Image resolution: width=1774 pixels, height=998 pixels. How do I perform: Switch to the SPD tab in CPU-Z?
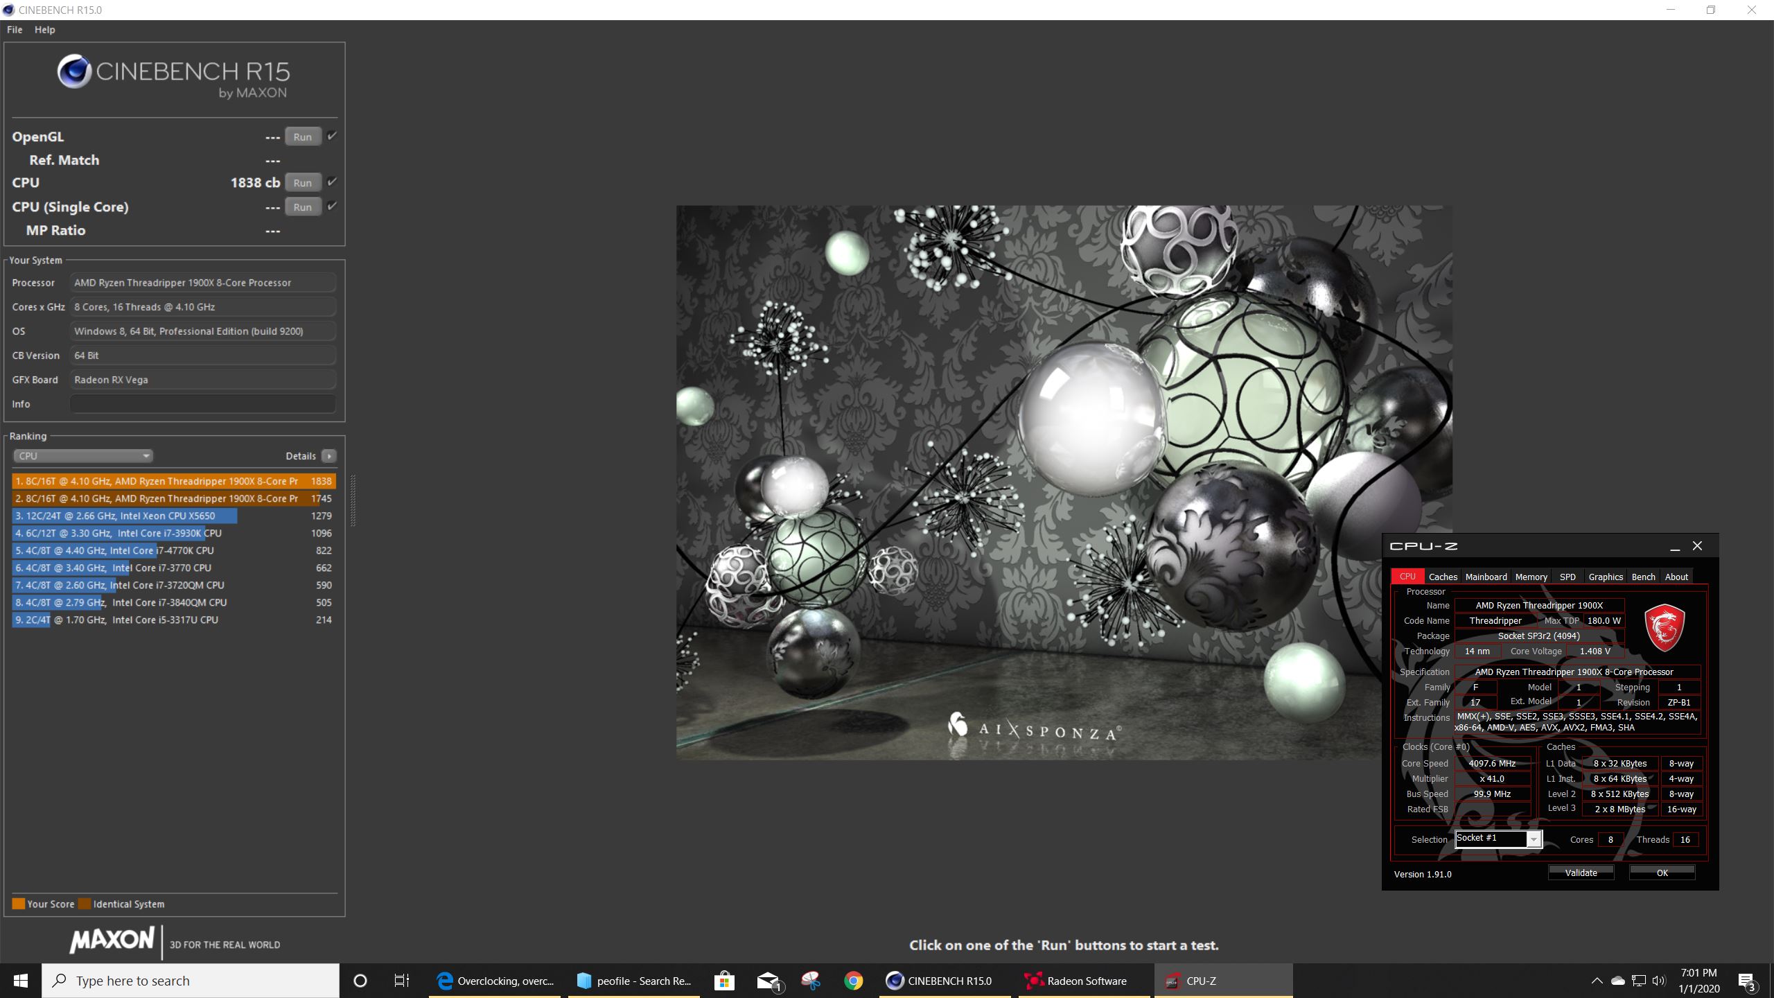1567,577
